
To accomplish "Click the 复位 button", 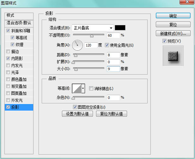I will tap(173, 24).
